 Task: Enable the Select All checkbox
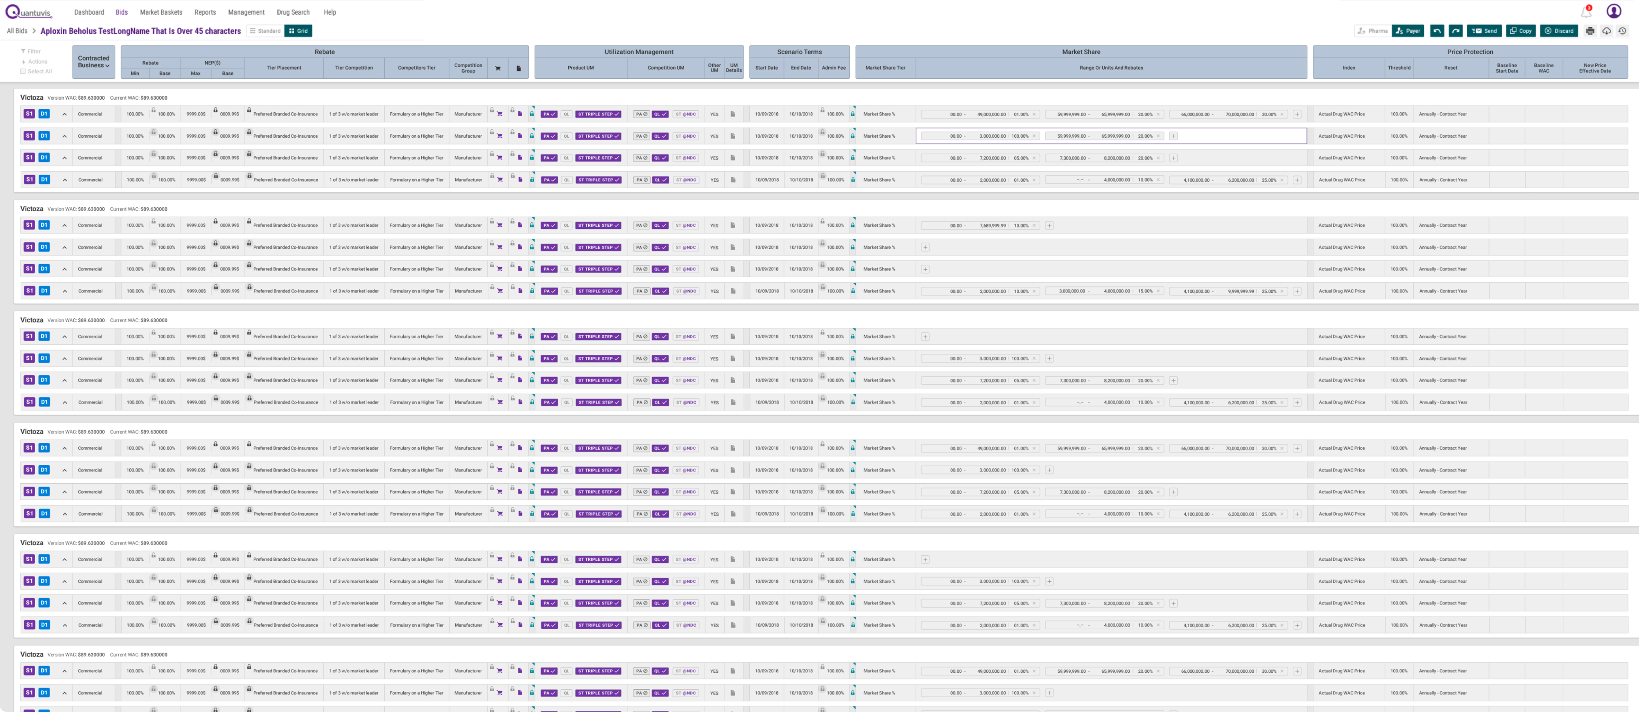24,71
